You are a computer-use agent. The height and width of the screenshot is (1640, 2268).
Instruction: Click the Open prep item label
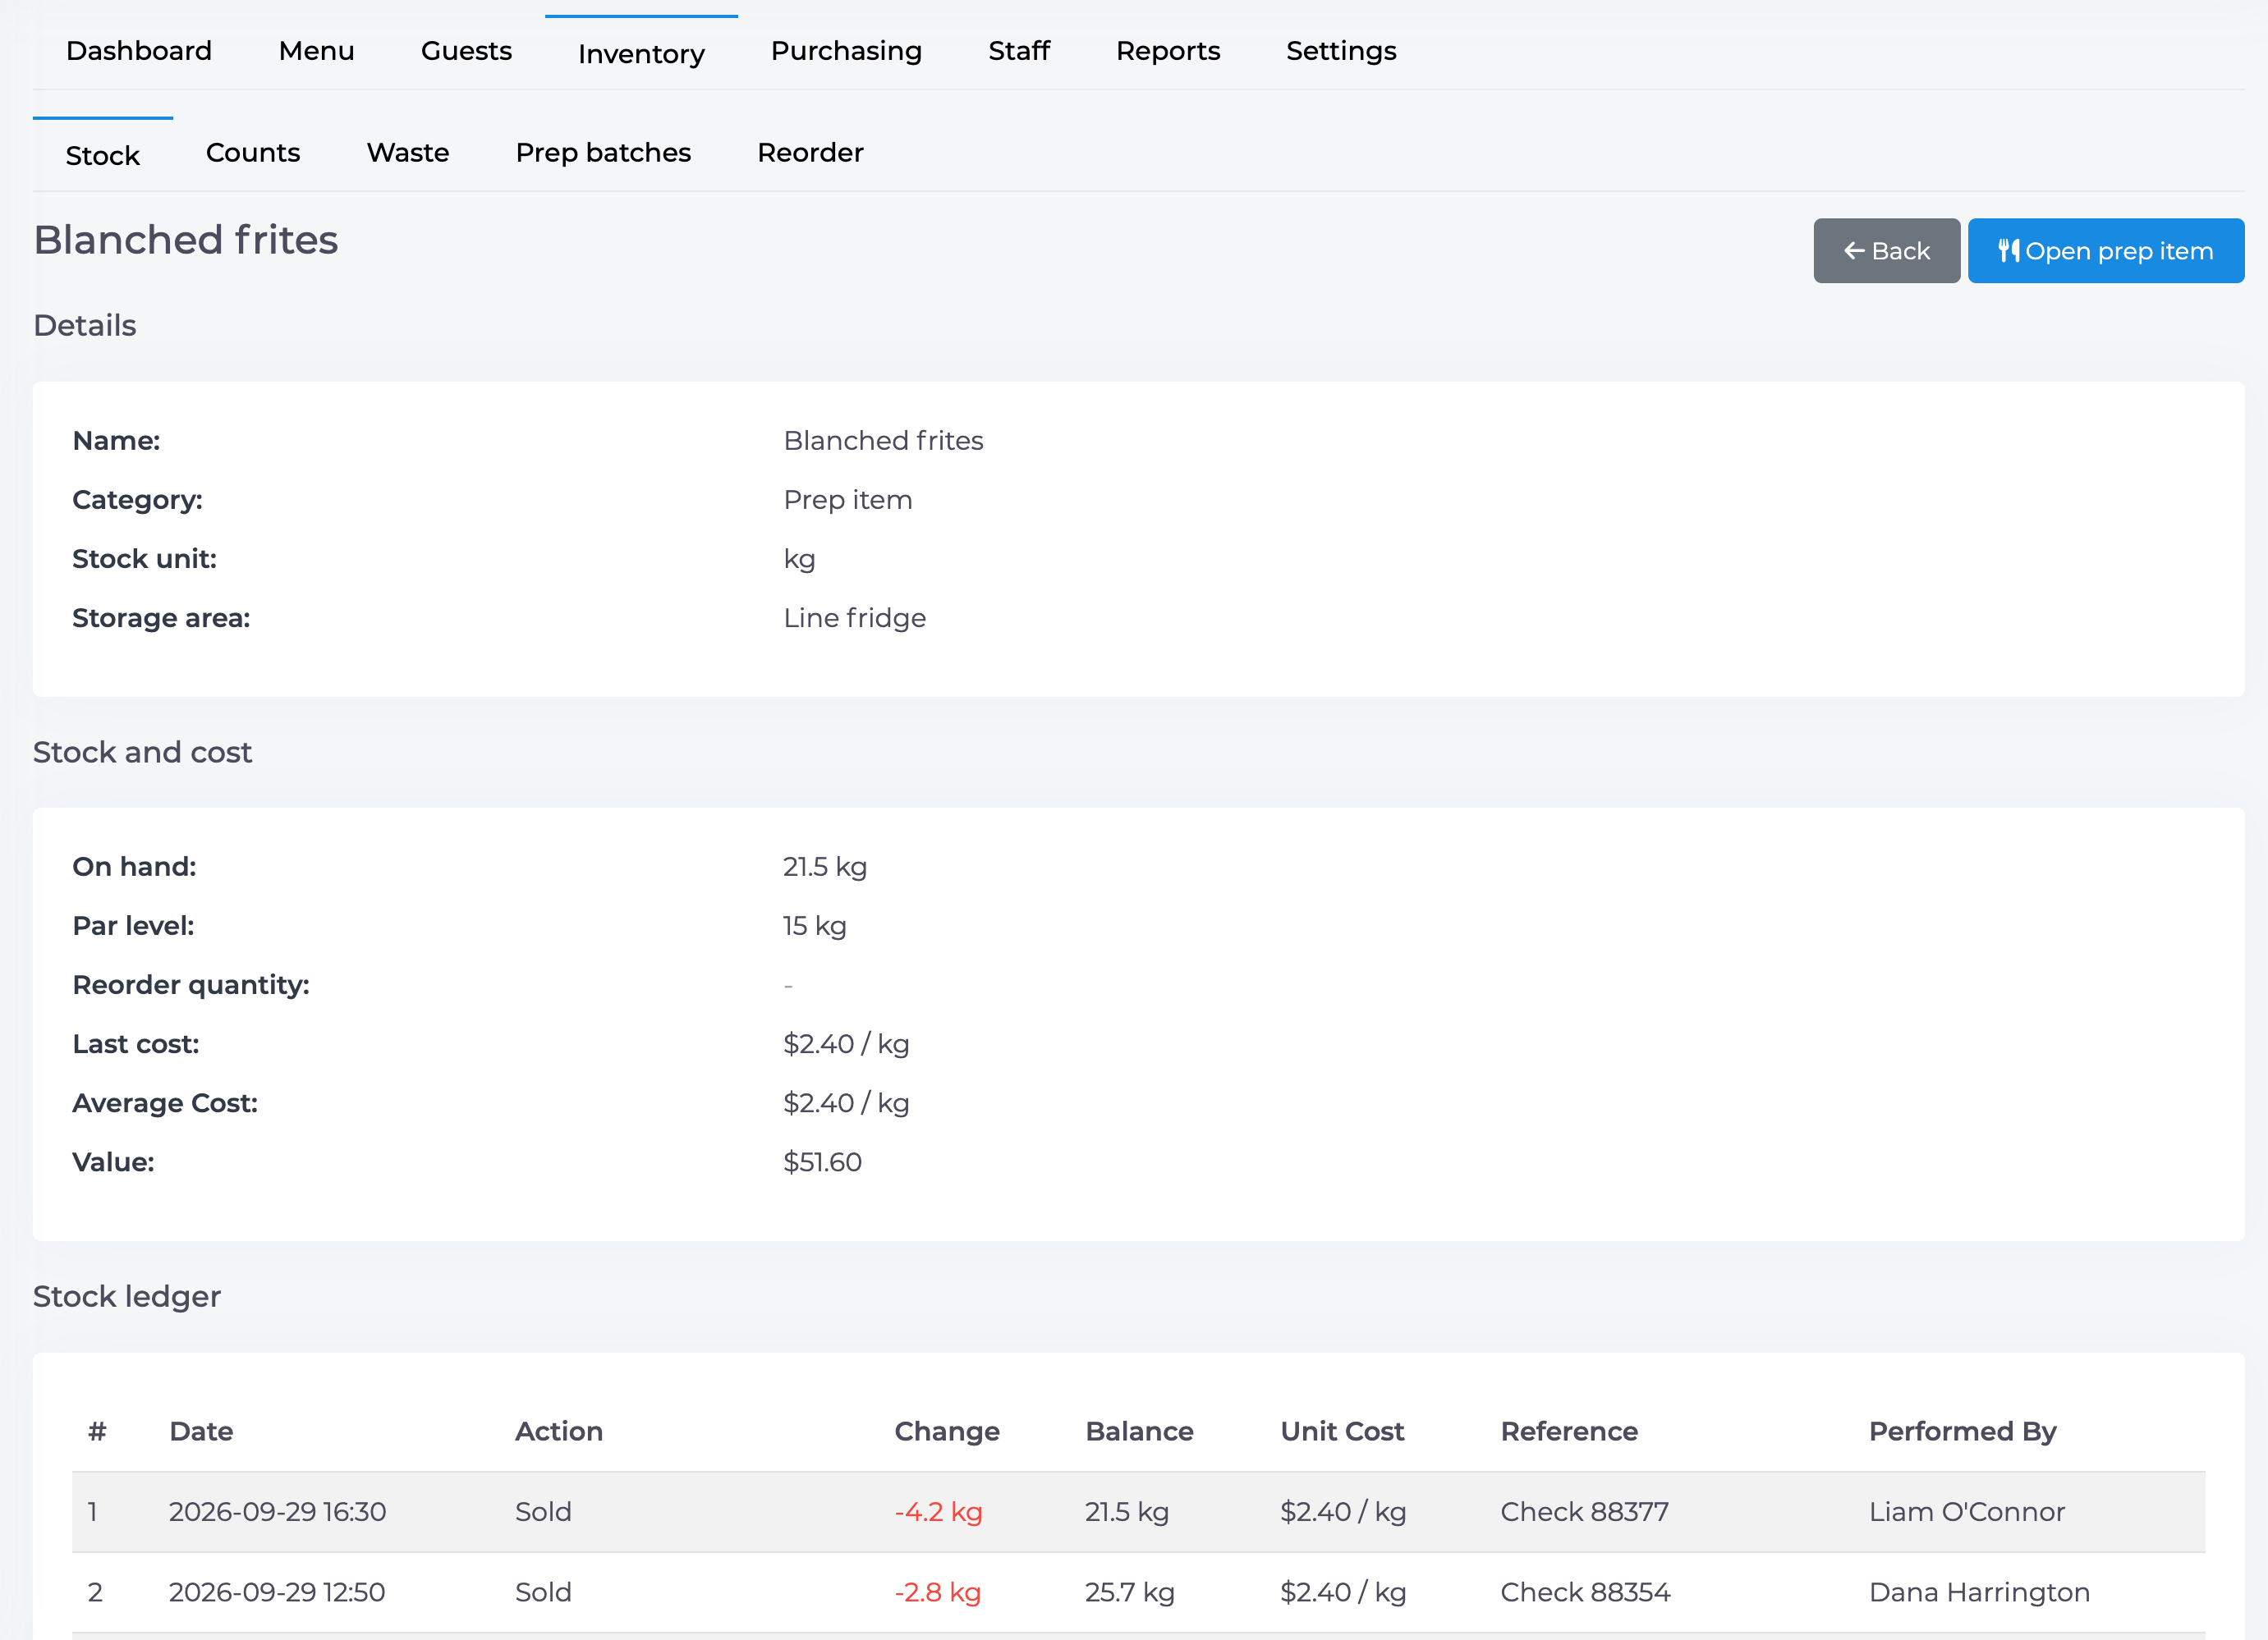click(2119, 251)
